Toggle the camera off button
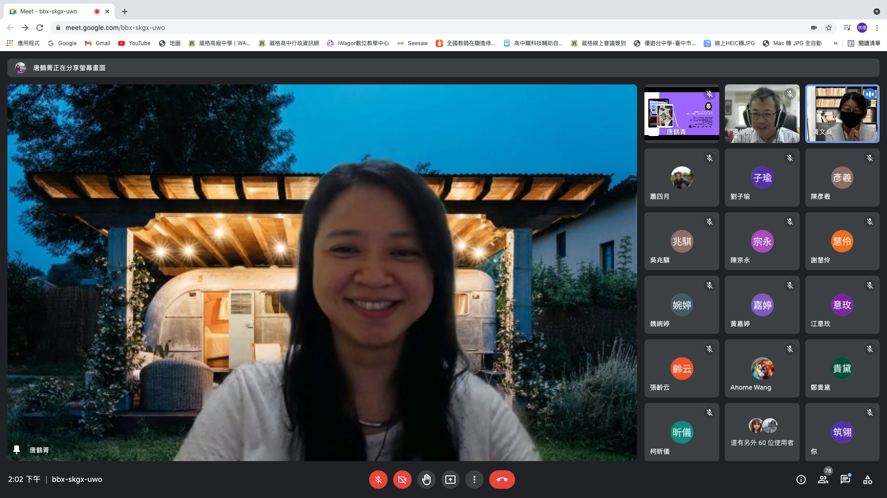This screenshot has width=887, height=498. coord(402,480)
